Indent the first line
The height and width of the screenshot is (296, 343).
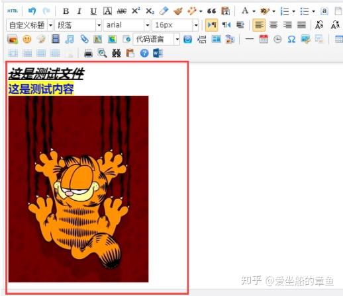coord(240,25)
